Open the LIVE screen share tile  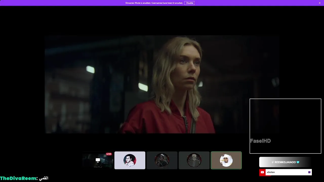[x=98, y=160]
